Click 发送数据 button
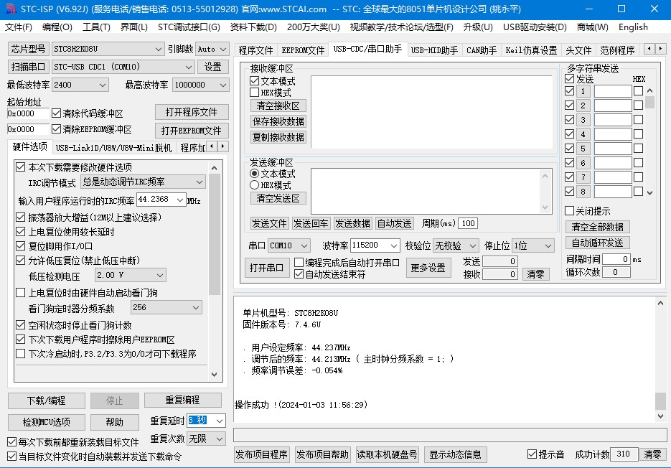 pyautogui.click(x=352, y=223)
